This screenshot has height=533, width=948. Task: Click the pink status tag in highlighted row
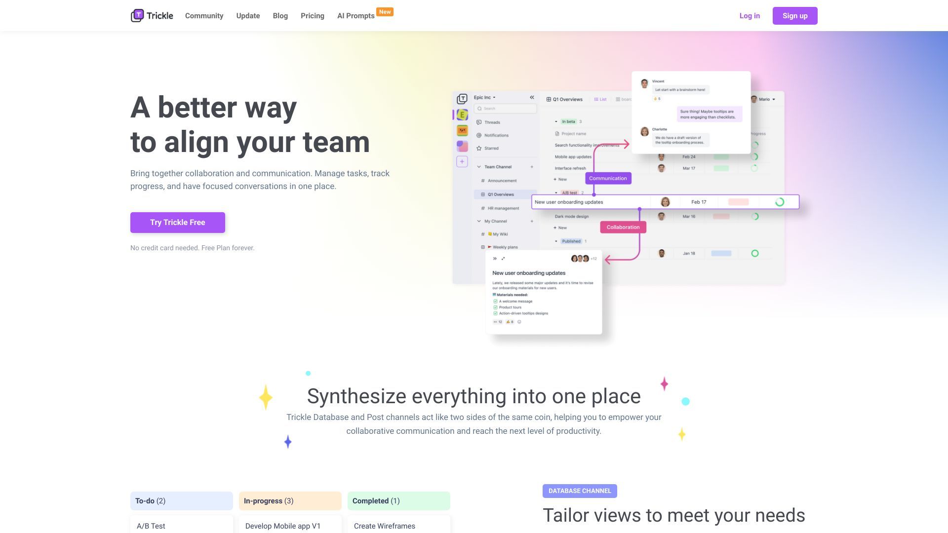[739, 202]
